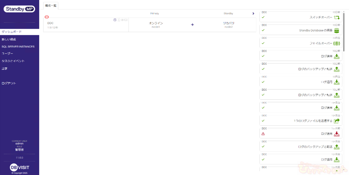Click the green checkmark on failover task
The image size is (349, 175).
(263, 43)
